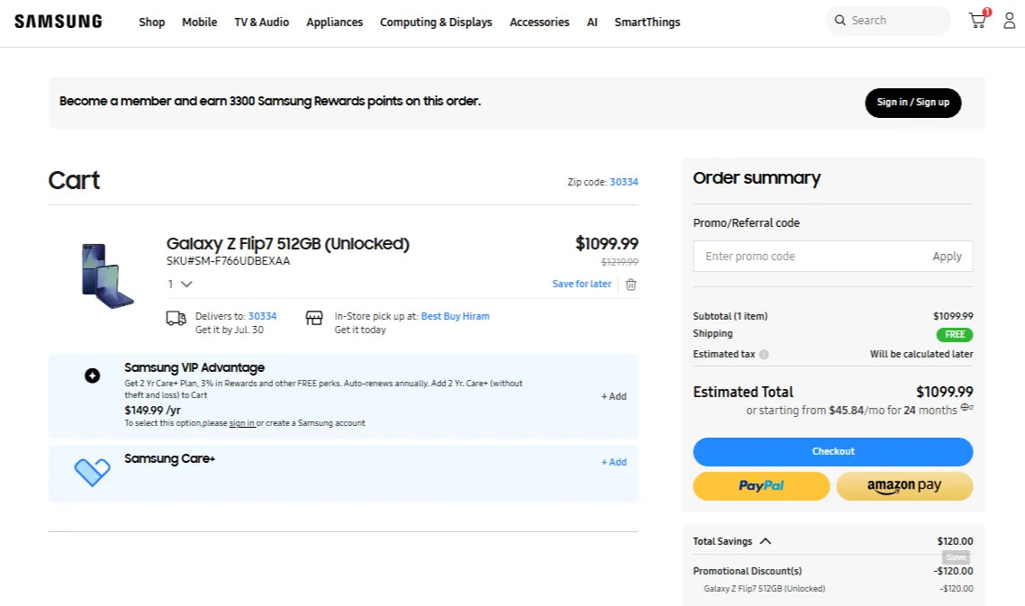Click the small Save tooltip button

tap(956, 557)
